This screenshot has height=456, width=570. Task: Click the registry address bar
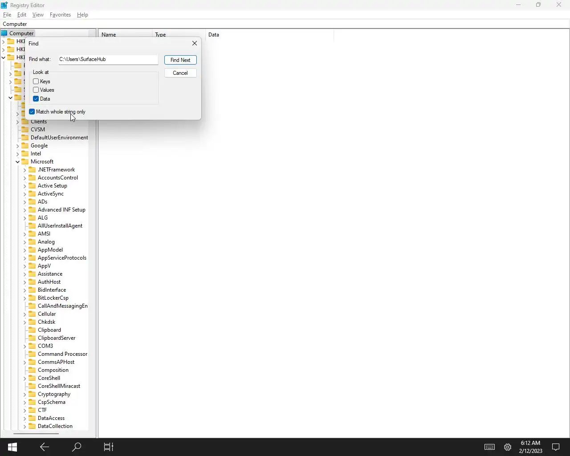point(285,24)
